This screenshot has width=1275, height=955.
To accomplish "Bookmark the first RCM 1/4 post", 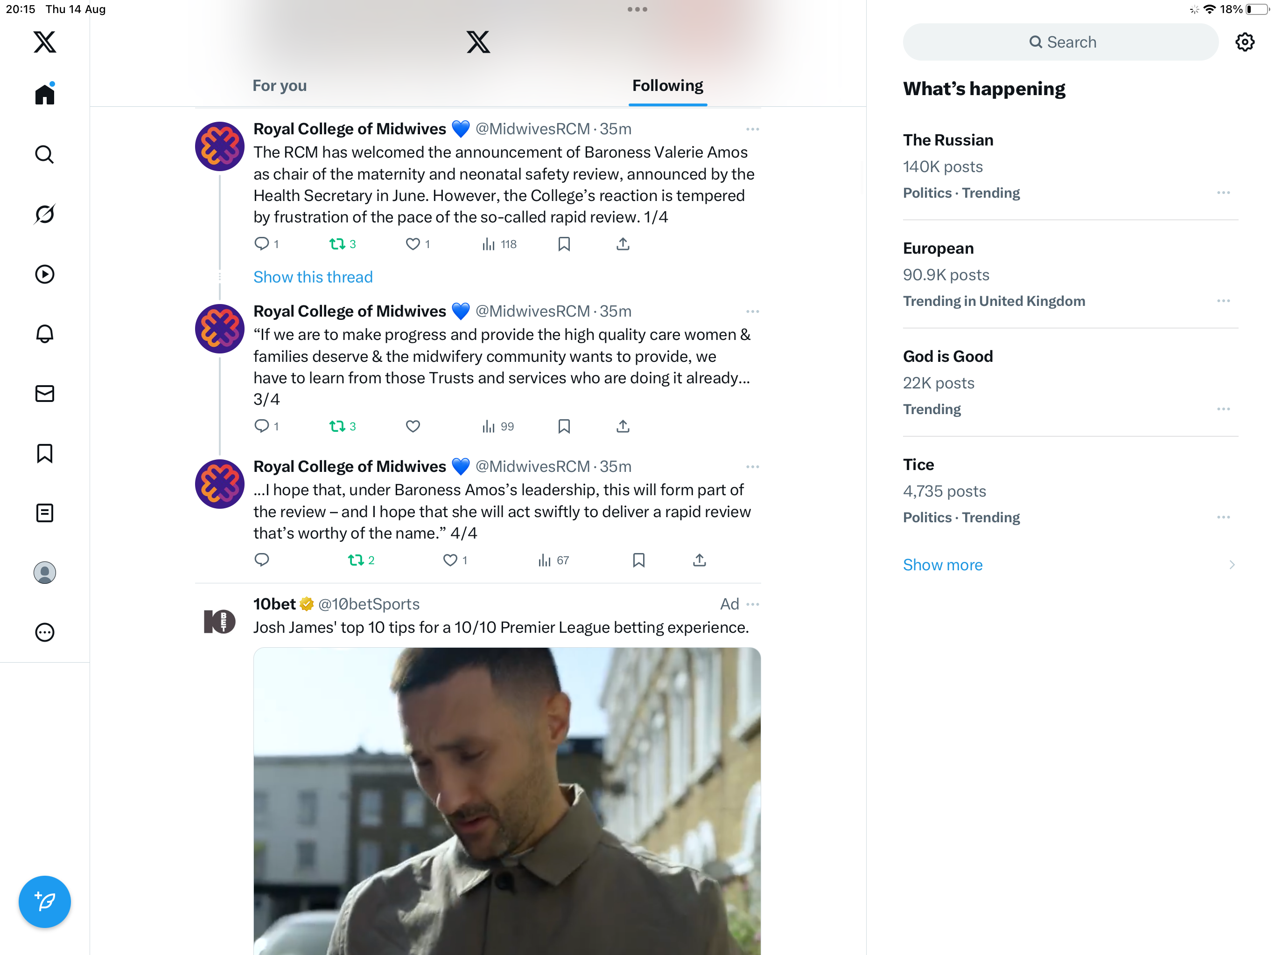I will 564,244.
